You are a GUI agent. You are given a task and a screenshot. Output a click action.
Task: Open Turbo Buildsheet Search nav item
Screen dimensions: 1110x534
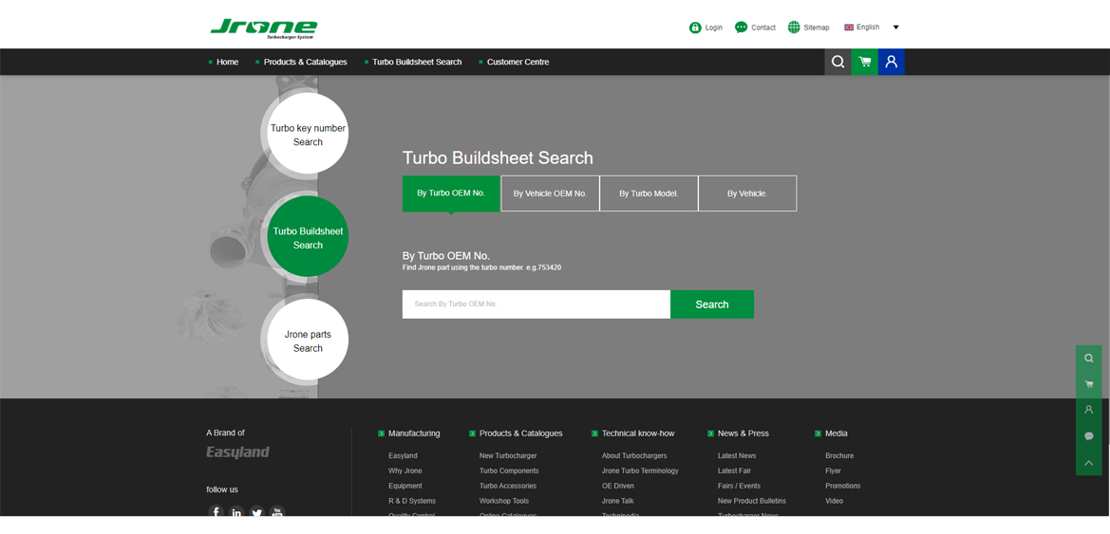[x=417, y=63]
